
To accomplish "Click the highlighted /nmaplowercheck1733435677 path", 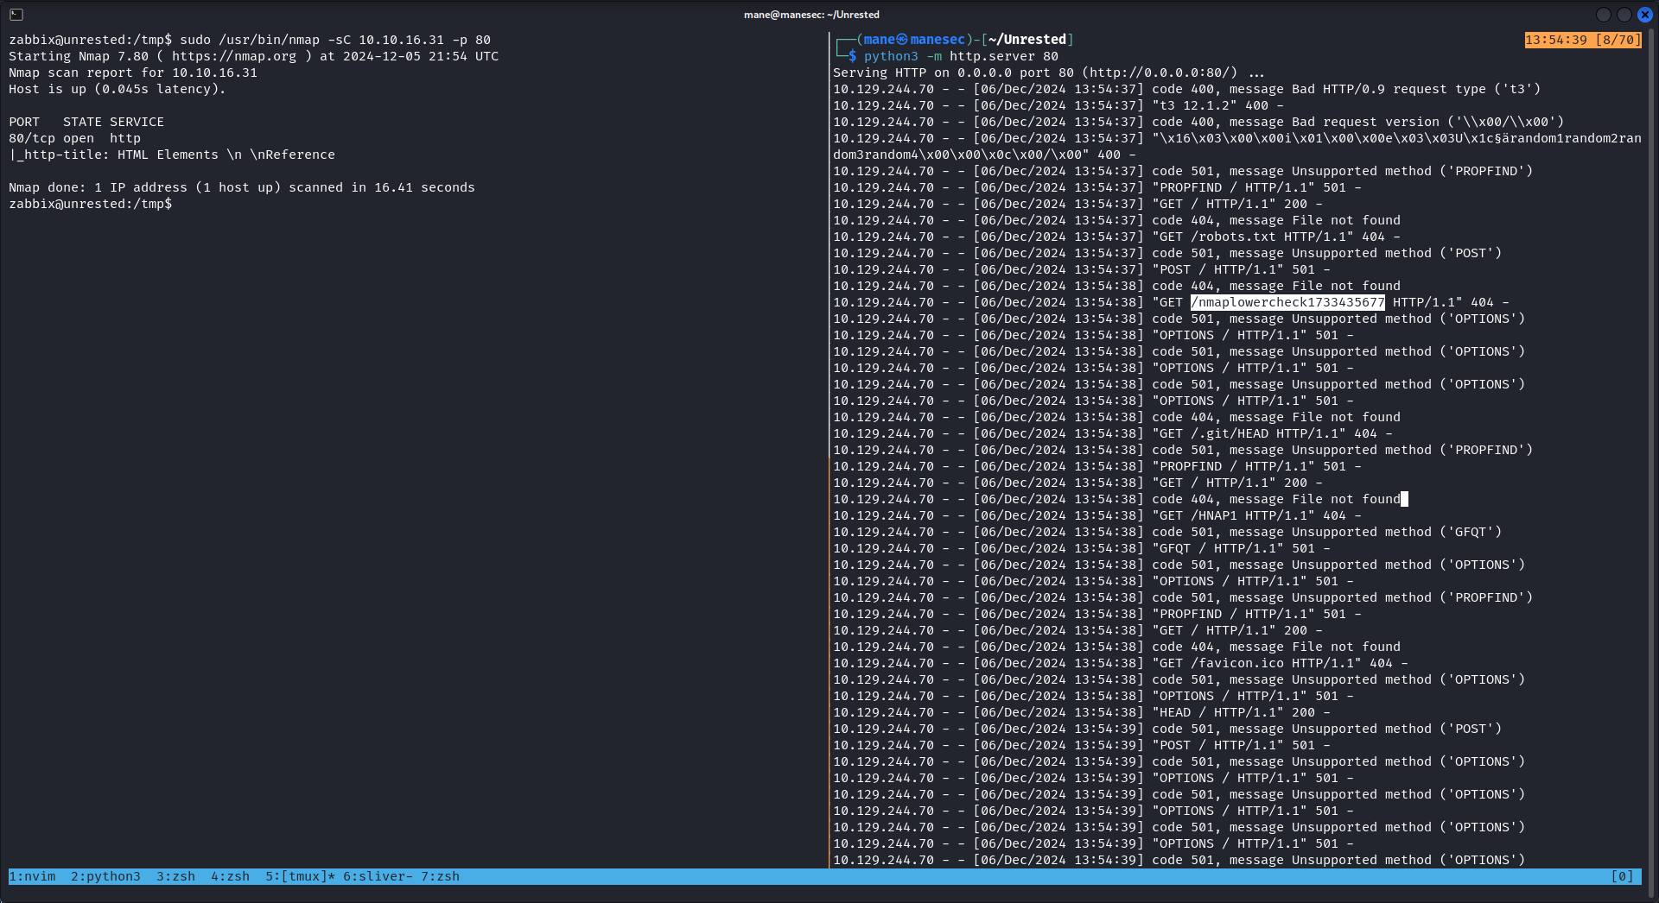I will click(1287, 302).
